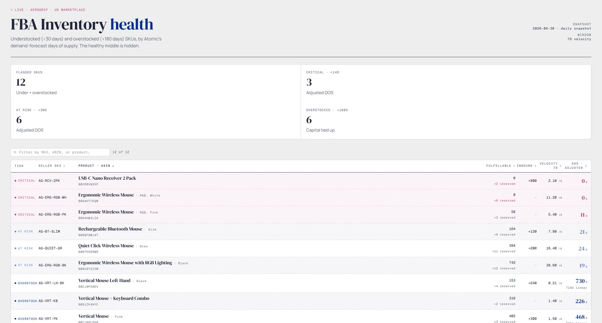Click +800 inbound value for USB-C Receiver
This screenshot has width=602, height=323.
(532, 181)
